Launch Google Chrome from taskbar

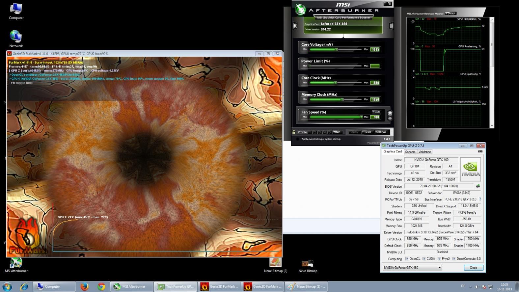pyautogui.click(x=101, y=286)
